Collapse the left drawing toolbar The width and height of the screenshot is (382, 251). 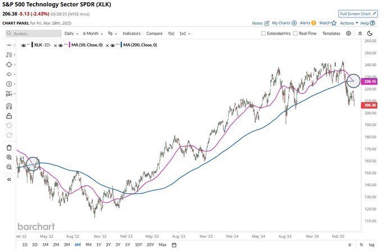pos(9,179)
